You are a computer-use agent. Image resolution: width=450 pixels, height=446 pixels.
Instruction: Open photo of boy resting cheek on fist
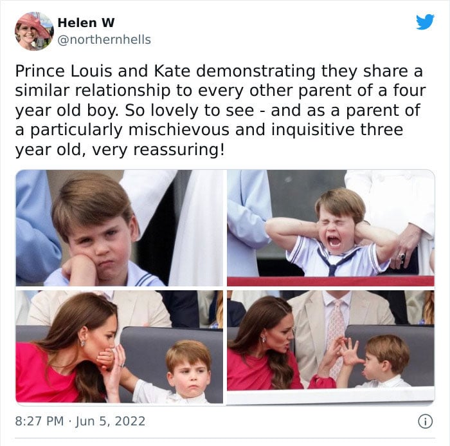[x=120, y=228]
